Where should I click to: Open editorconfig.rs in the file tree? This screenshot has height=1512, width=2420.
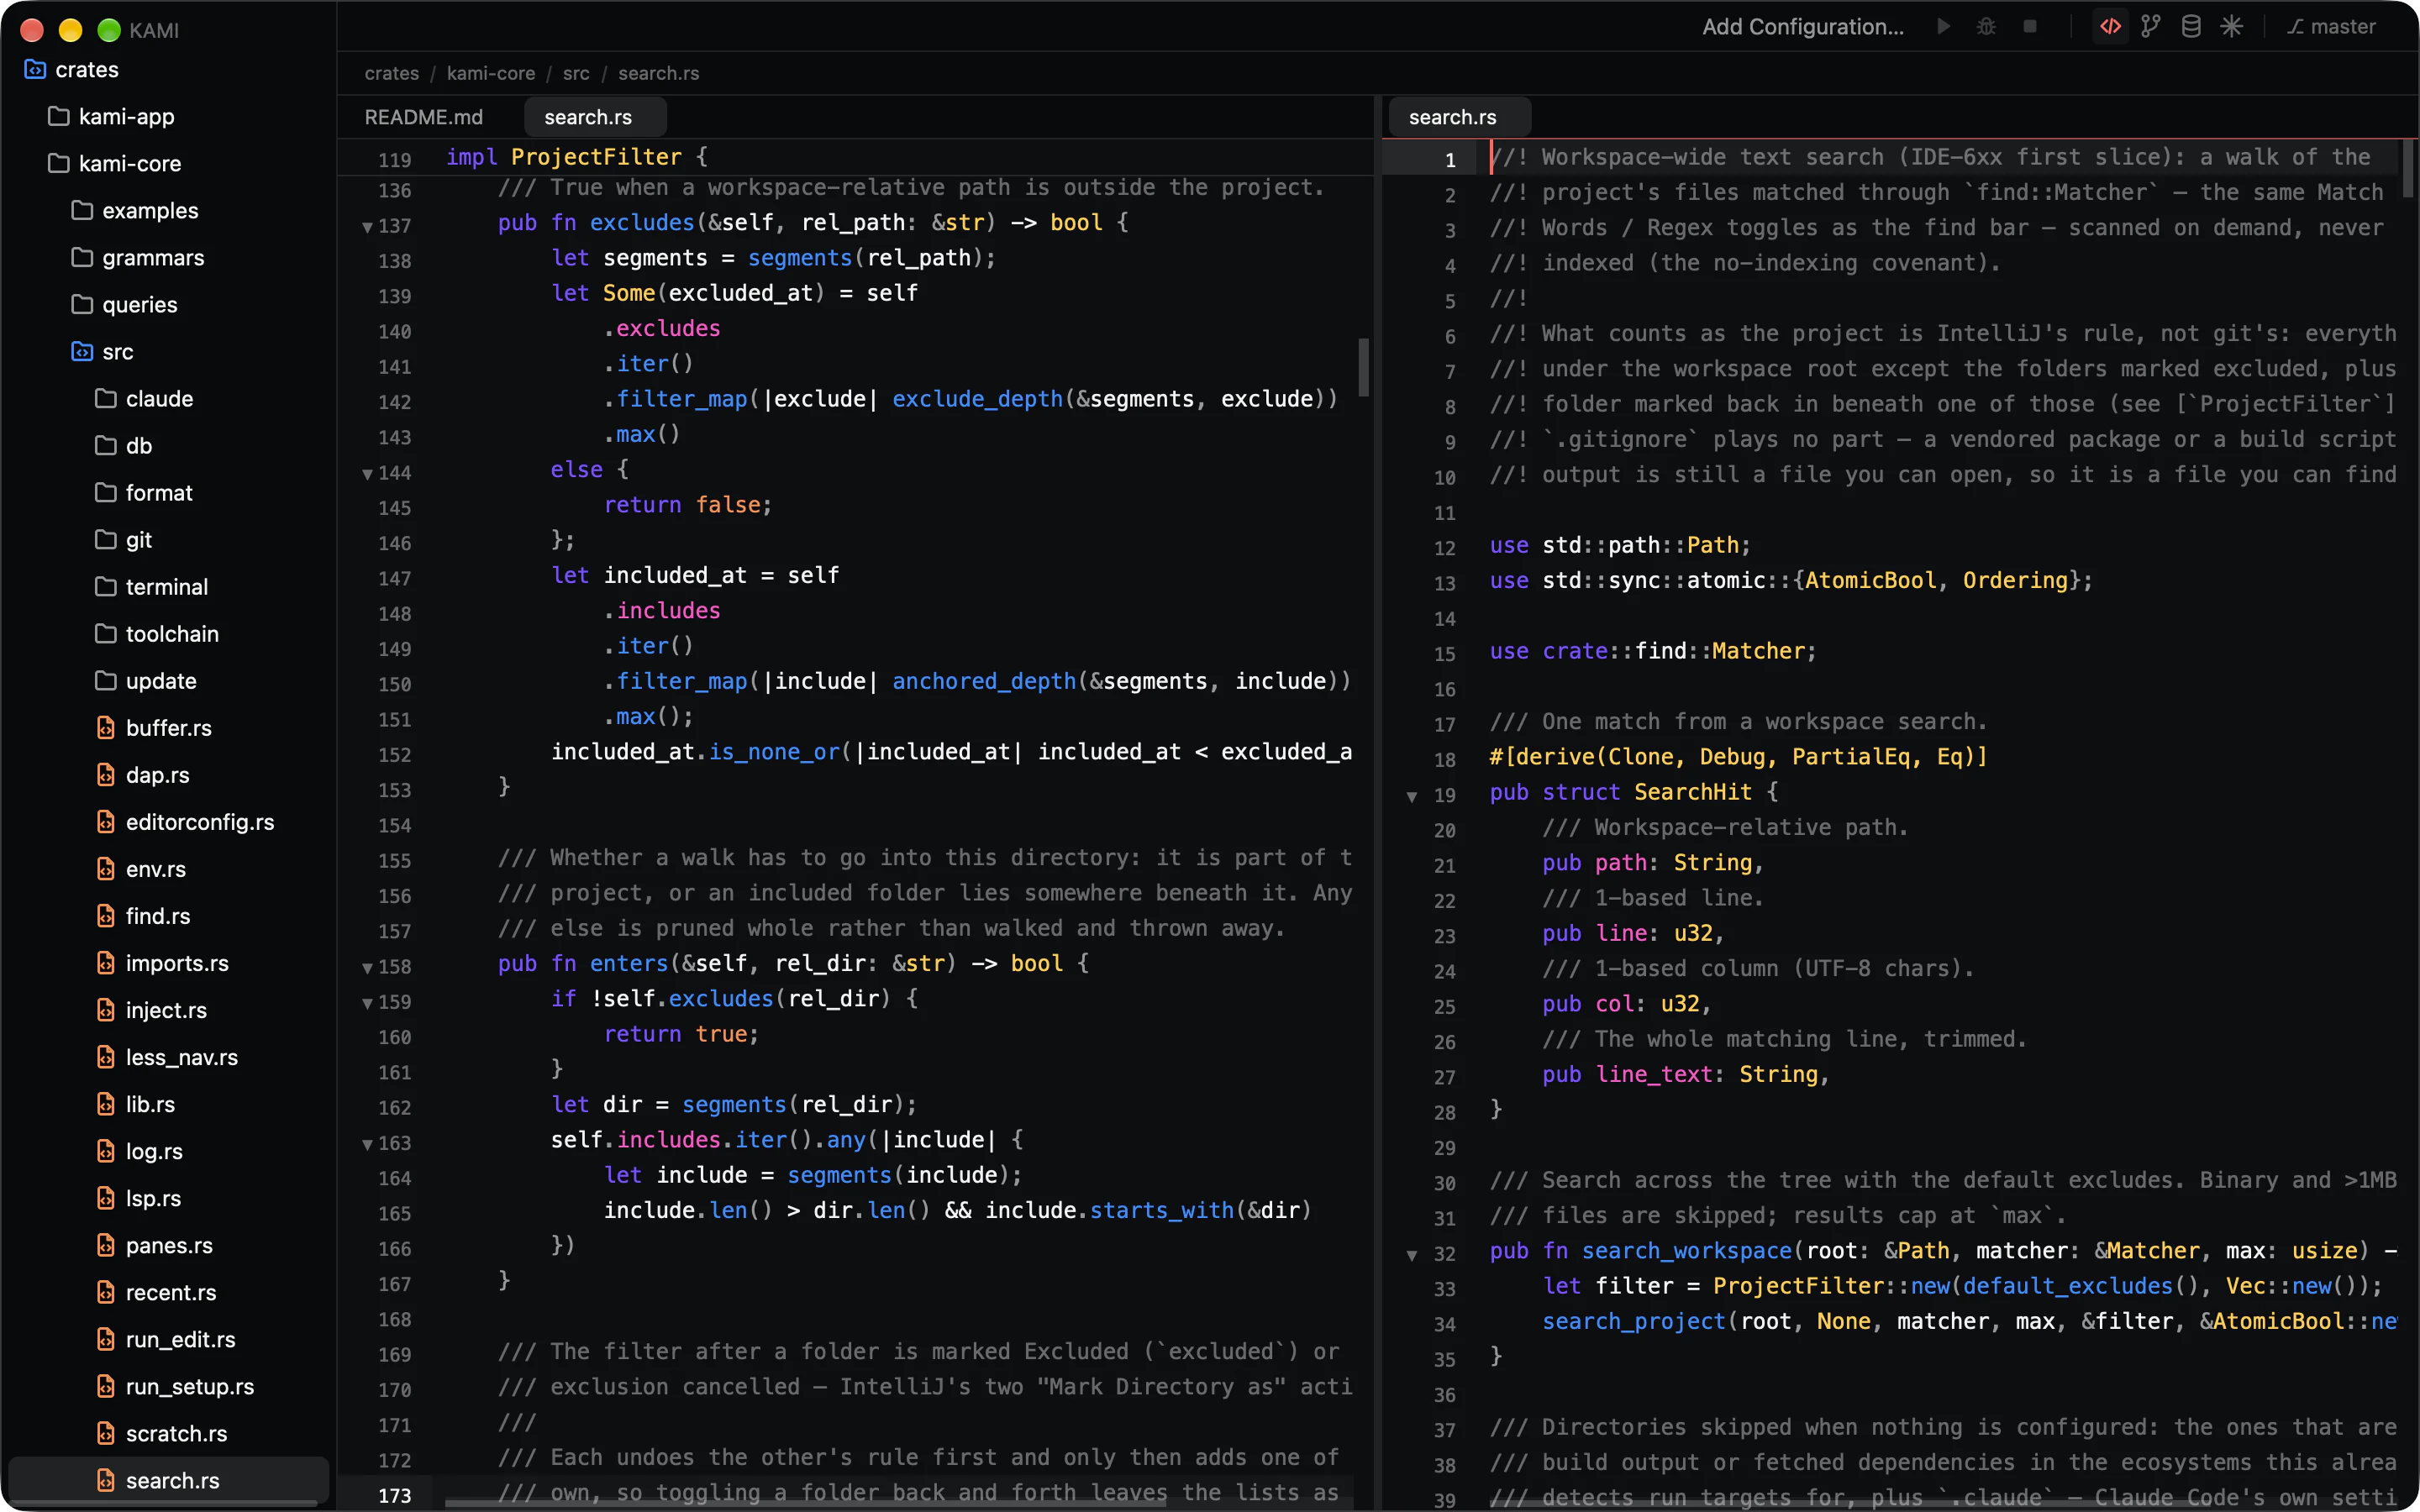[199, 822]
